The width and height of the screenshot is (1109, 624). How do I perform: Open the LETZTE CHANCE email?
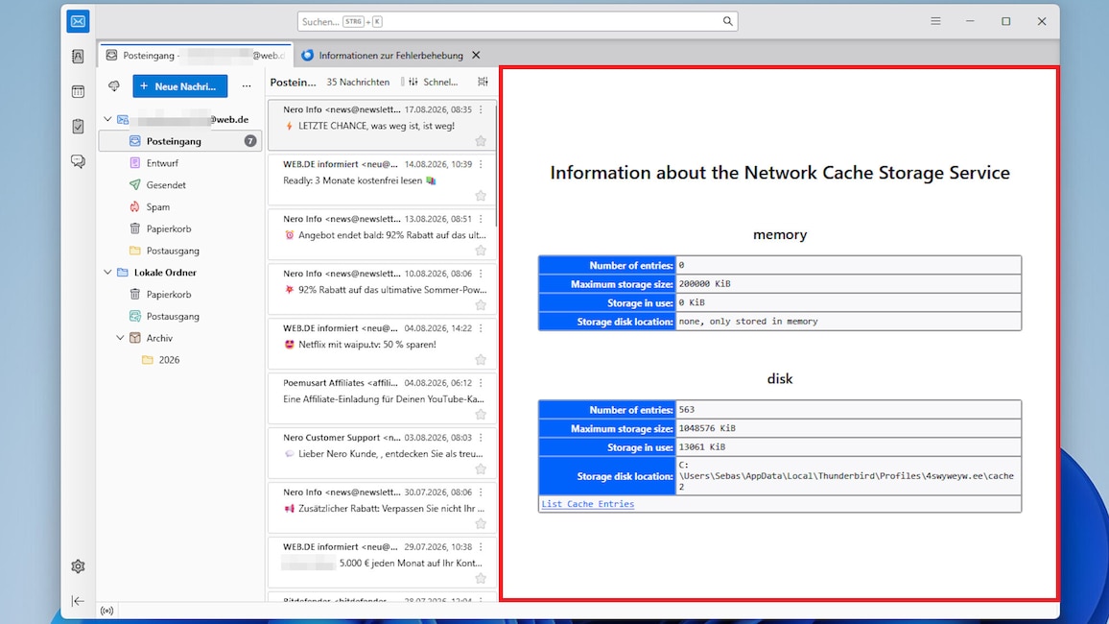tap(381, 125)
